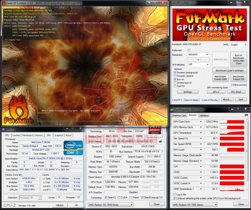Click Validate in CPU-Z
This screenshot has height=210, width=251.
(60, 205)
